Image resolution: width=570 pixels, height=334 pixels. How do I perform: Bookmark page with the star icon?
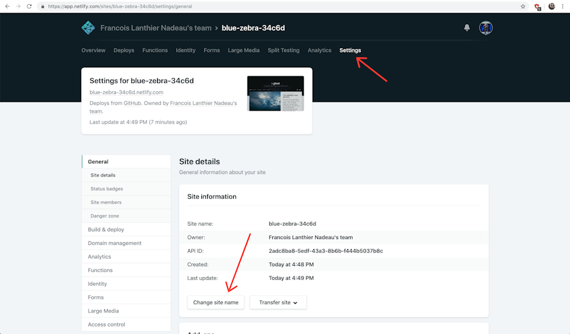[x=522, y=6]
